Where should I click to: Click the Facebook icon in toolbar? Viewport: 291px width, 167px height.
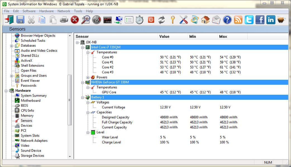260,20
